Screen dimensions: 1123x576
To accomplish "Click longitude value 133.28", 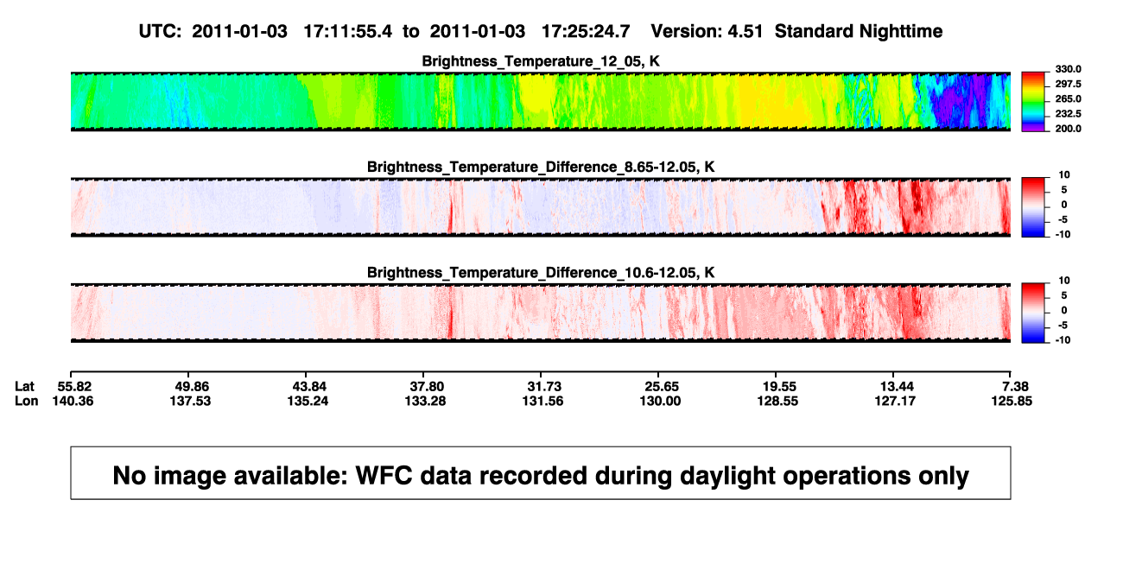I will (427, 401).
